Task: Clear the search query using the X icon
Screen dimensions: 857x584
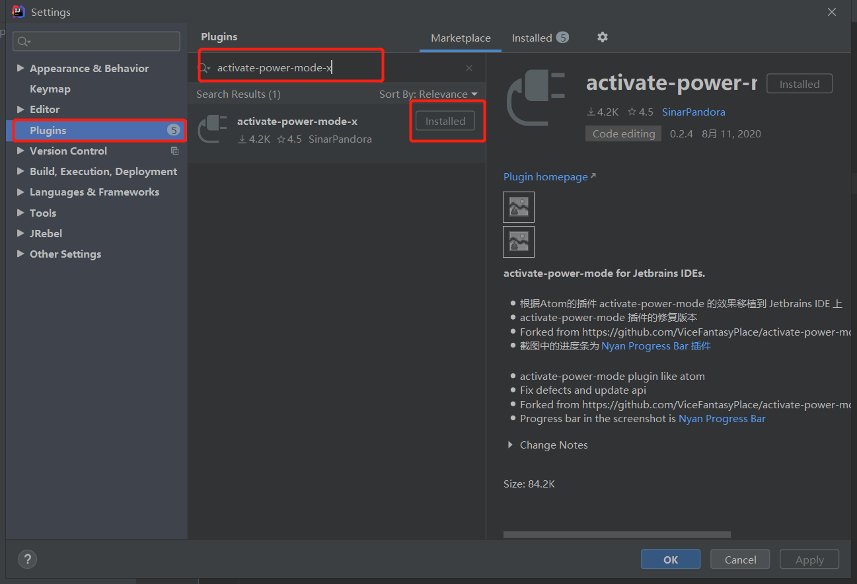Action: [x=469, y=68]
